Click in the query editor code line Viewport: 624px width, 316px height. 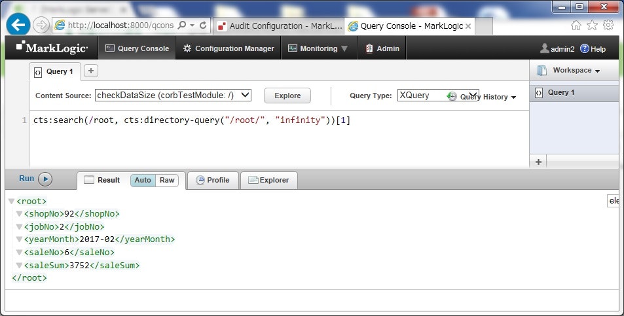pyautogui.click(x=191, y=120)
